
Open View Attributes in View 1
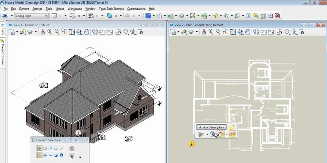point(11,32)
